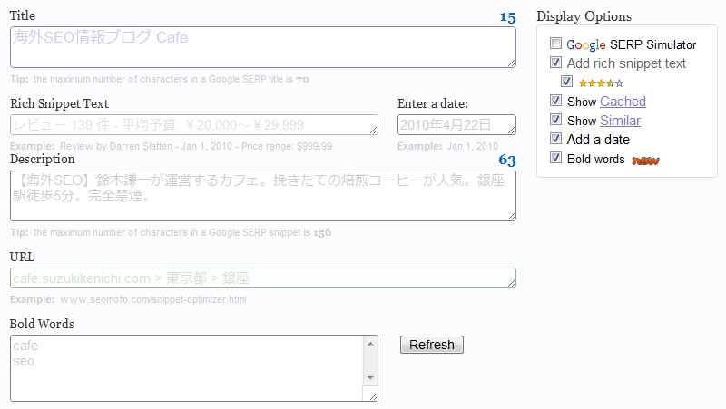Toggle the star rating checkbox
The image size is (726, 409).
[566, 82]
